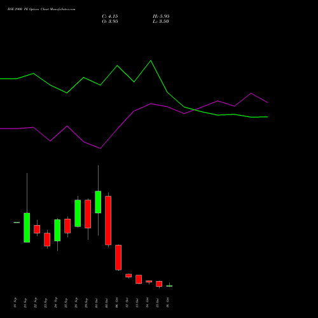318x318 pixels.
Task: Click the green candle above 01 Oct
Action: point(98,202)
